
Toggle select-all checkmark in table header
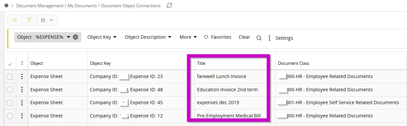coord(10,63)
